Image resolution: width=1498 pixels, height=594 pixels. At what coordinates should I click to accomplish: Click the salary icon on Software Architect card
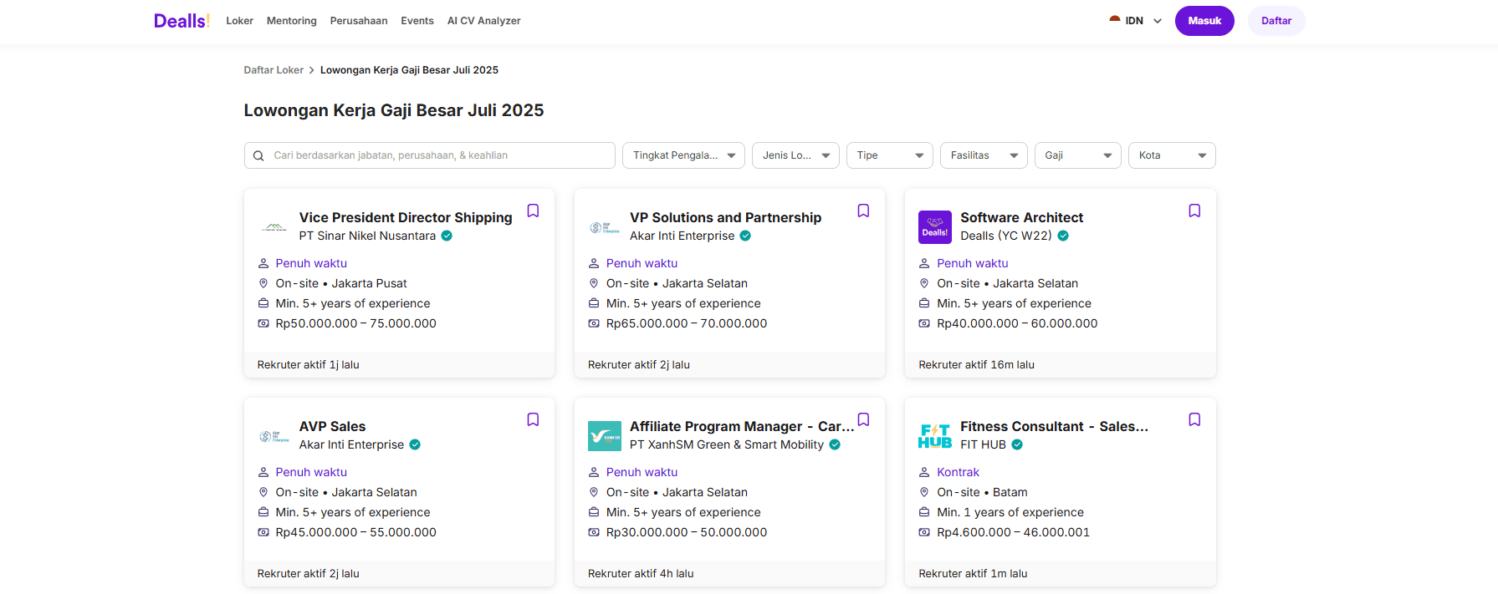(x=924, y=323)
